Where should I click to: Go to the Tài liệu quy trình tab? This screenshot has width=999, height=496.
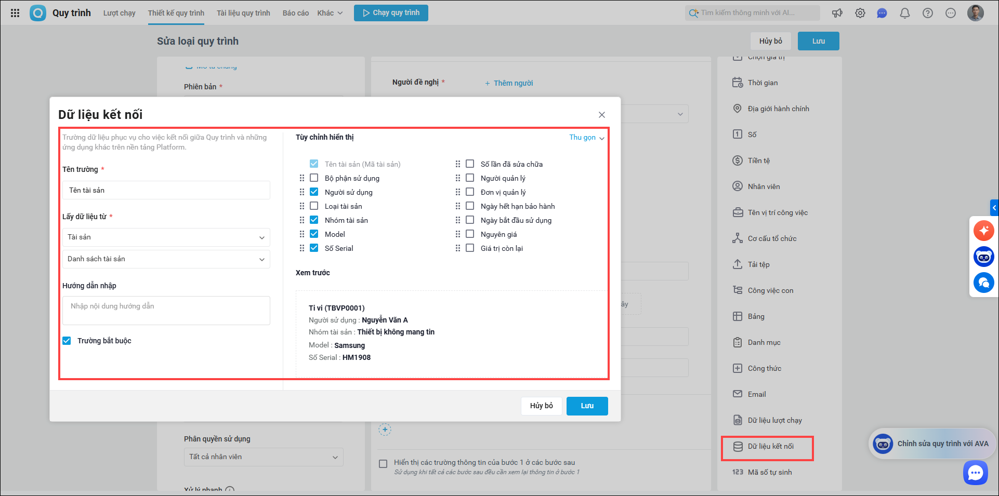243,13
